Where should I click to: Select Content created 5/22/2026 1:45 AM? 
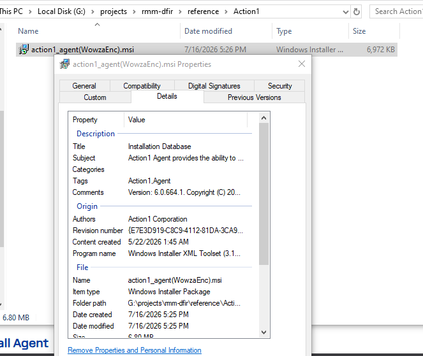point(158,242)
